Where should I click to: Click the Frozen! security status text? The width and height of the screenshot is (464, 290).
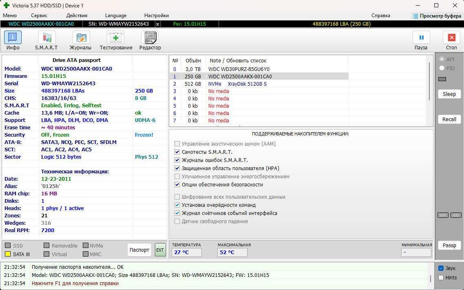144,135
